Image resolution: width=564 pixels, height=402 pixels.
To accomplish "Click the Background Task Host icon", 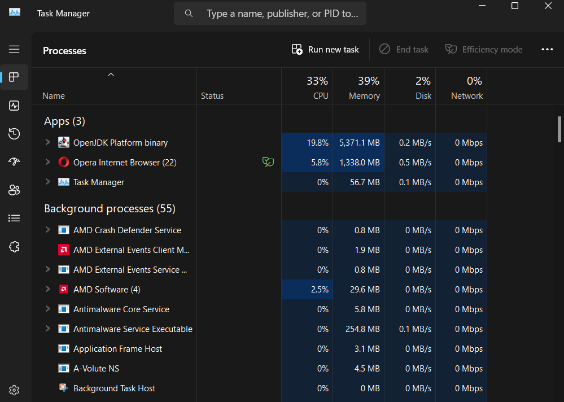I will 64,388.
